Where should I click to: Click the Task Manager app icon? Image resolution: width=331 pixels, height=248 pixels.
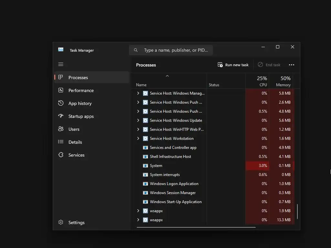click(x=61, y=49)
